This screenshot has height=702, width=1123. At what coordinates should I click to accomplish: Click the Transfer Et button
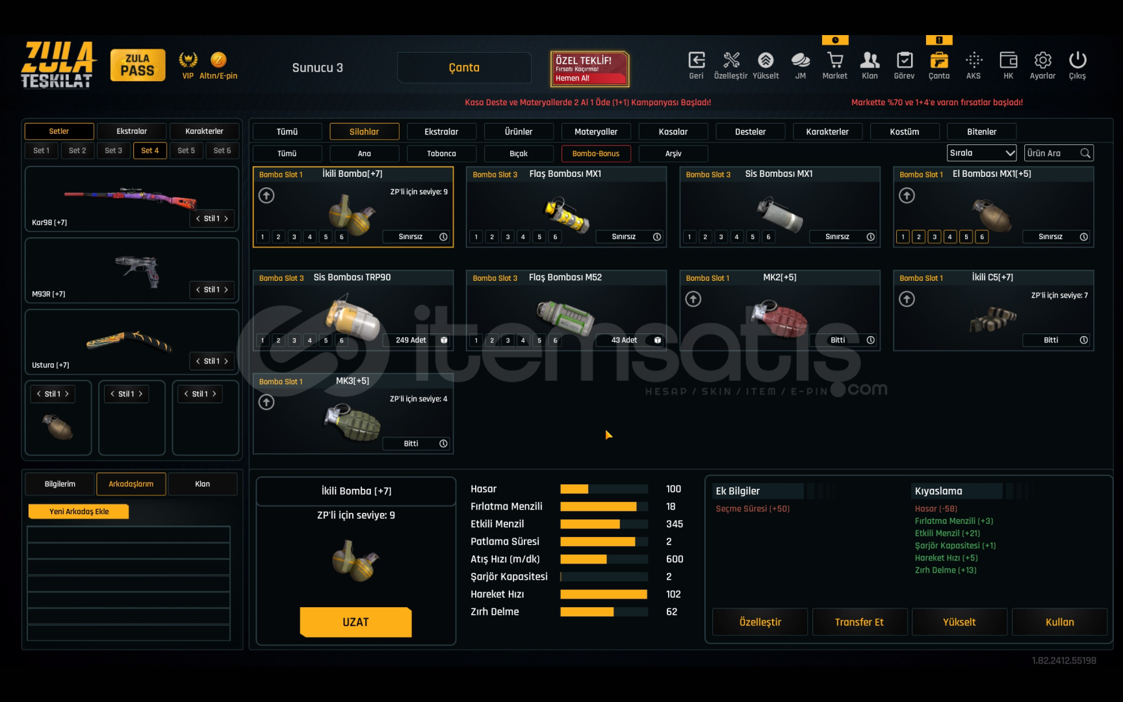859,622
